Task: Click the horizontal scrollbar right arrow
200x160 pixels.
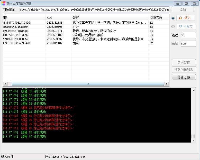Action: point(167,84)
